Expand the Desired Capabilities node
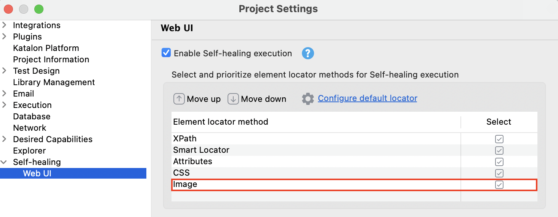Image resolution: width=558 pixels, height=217 pixels. [x=5, y=139]
